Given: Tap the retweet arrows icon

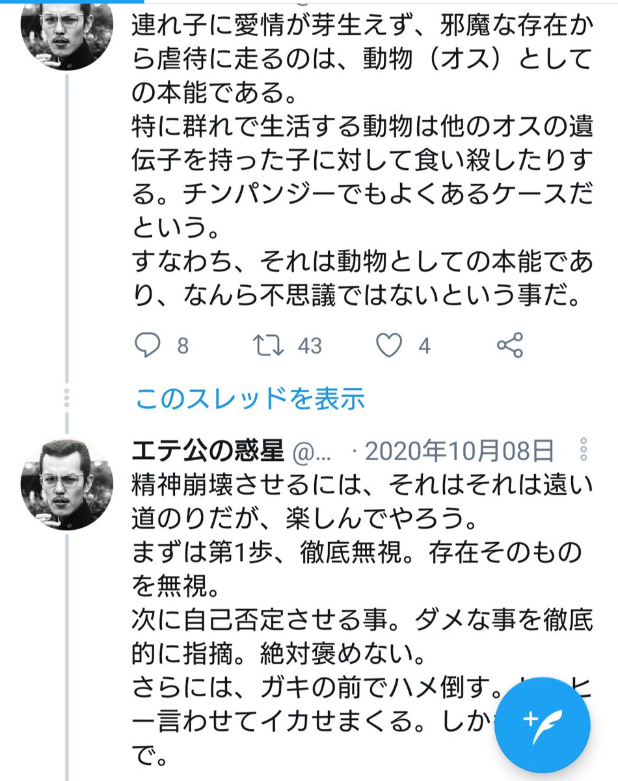Looking at the screenshot, I should [x=270, y=346].
